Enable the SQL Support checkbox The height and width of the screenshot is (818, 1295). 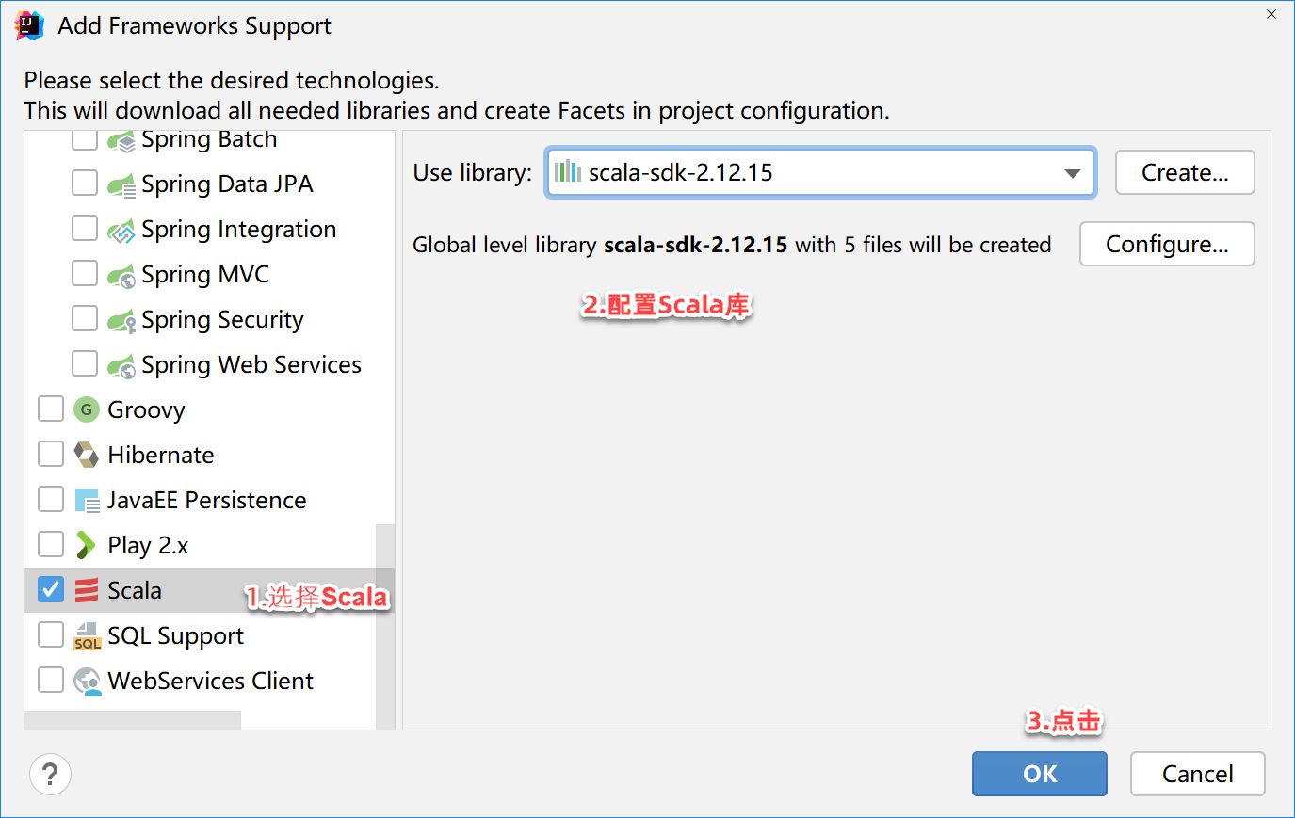click(x=51, y=634)
